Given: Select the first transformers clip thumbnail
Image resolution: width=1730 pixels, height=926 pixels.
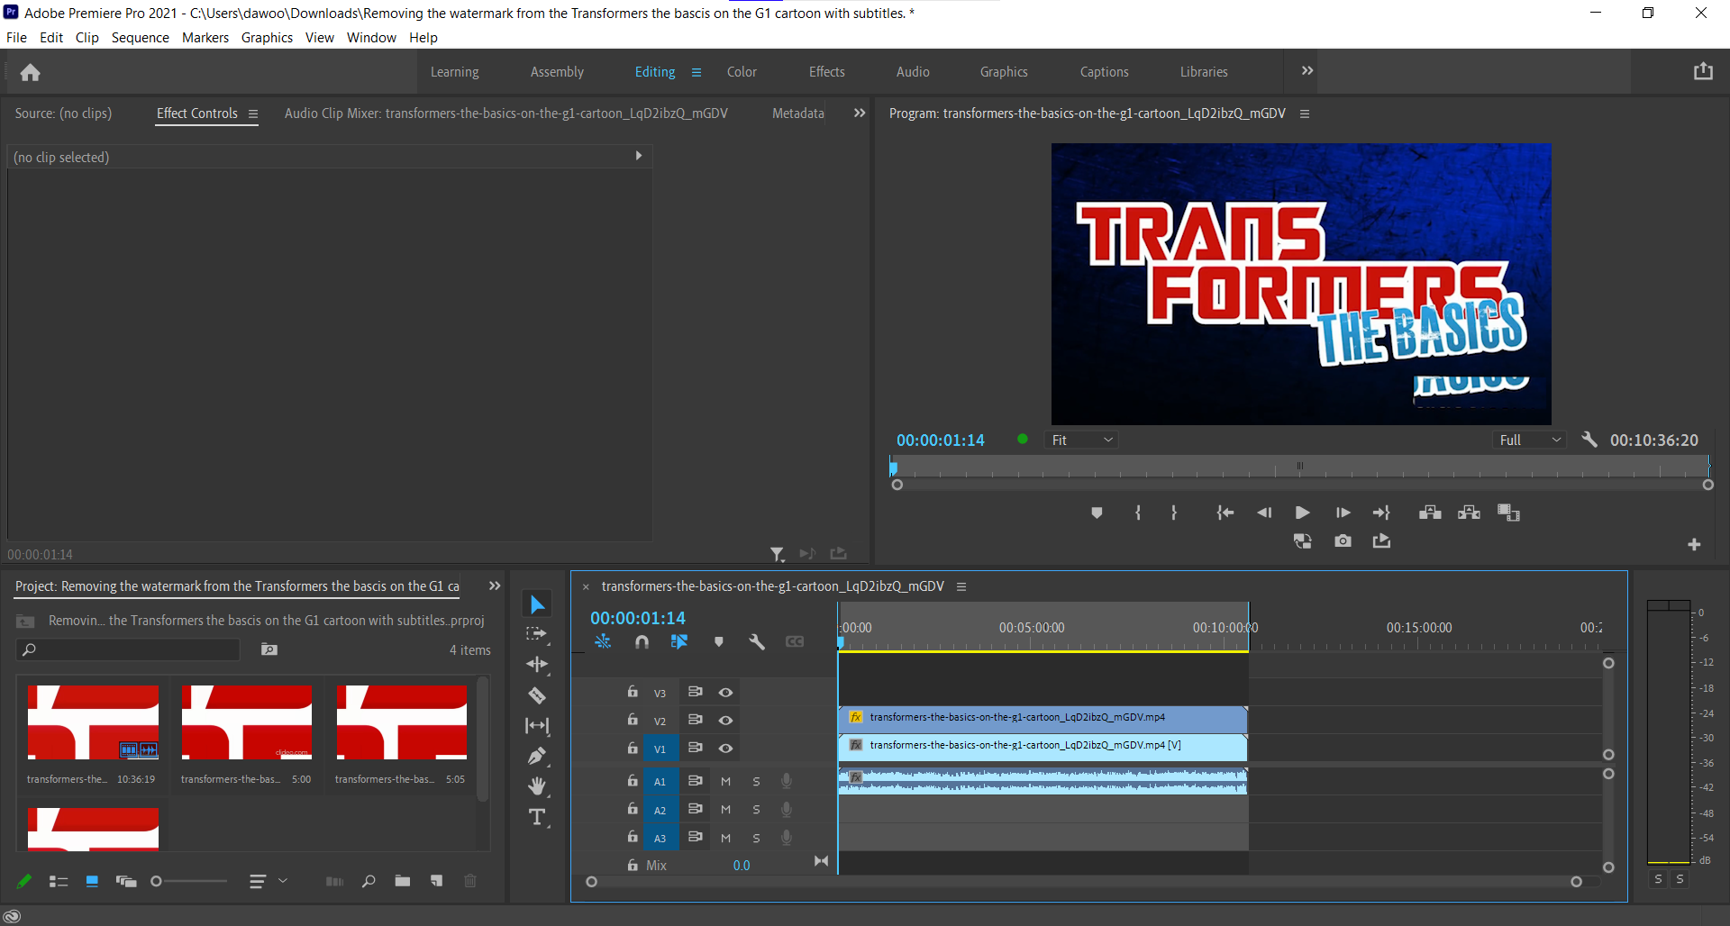Looking at the screenshot, I should click(x=92, y=722).
